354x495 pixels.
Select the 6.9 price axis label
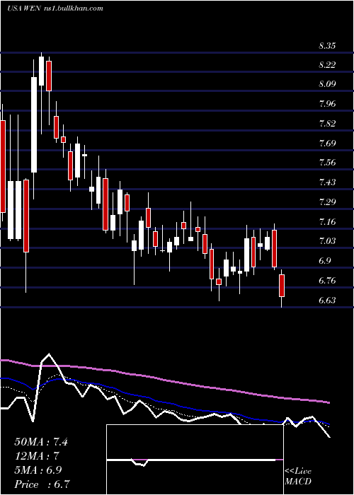[324, 261]
